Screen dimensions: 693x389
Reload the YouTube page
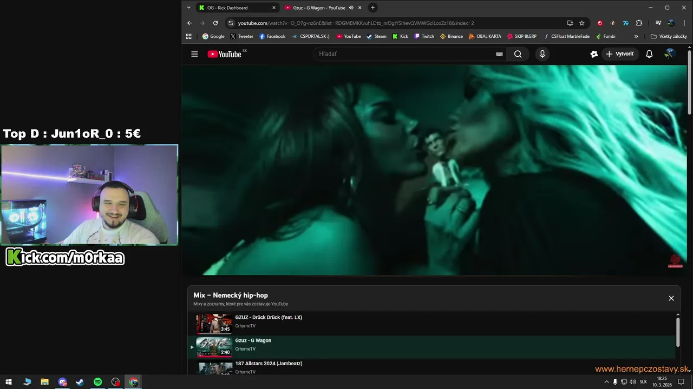point(215,23)
